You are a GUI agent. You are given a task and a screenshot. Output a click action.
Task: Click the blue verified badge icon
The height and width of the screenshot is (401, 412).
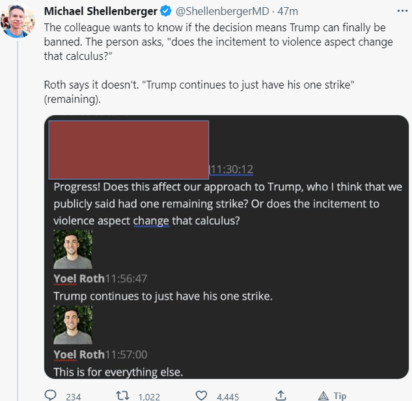tap(167, 12)
